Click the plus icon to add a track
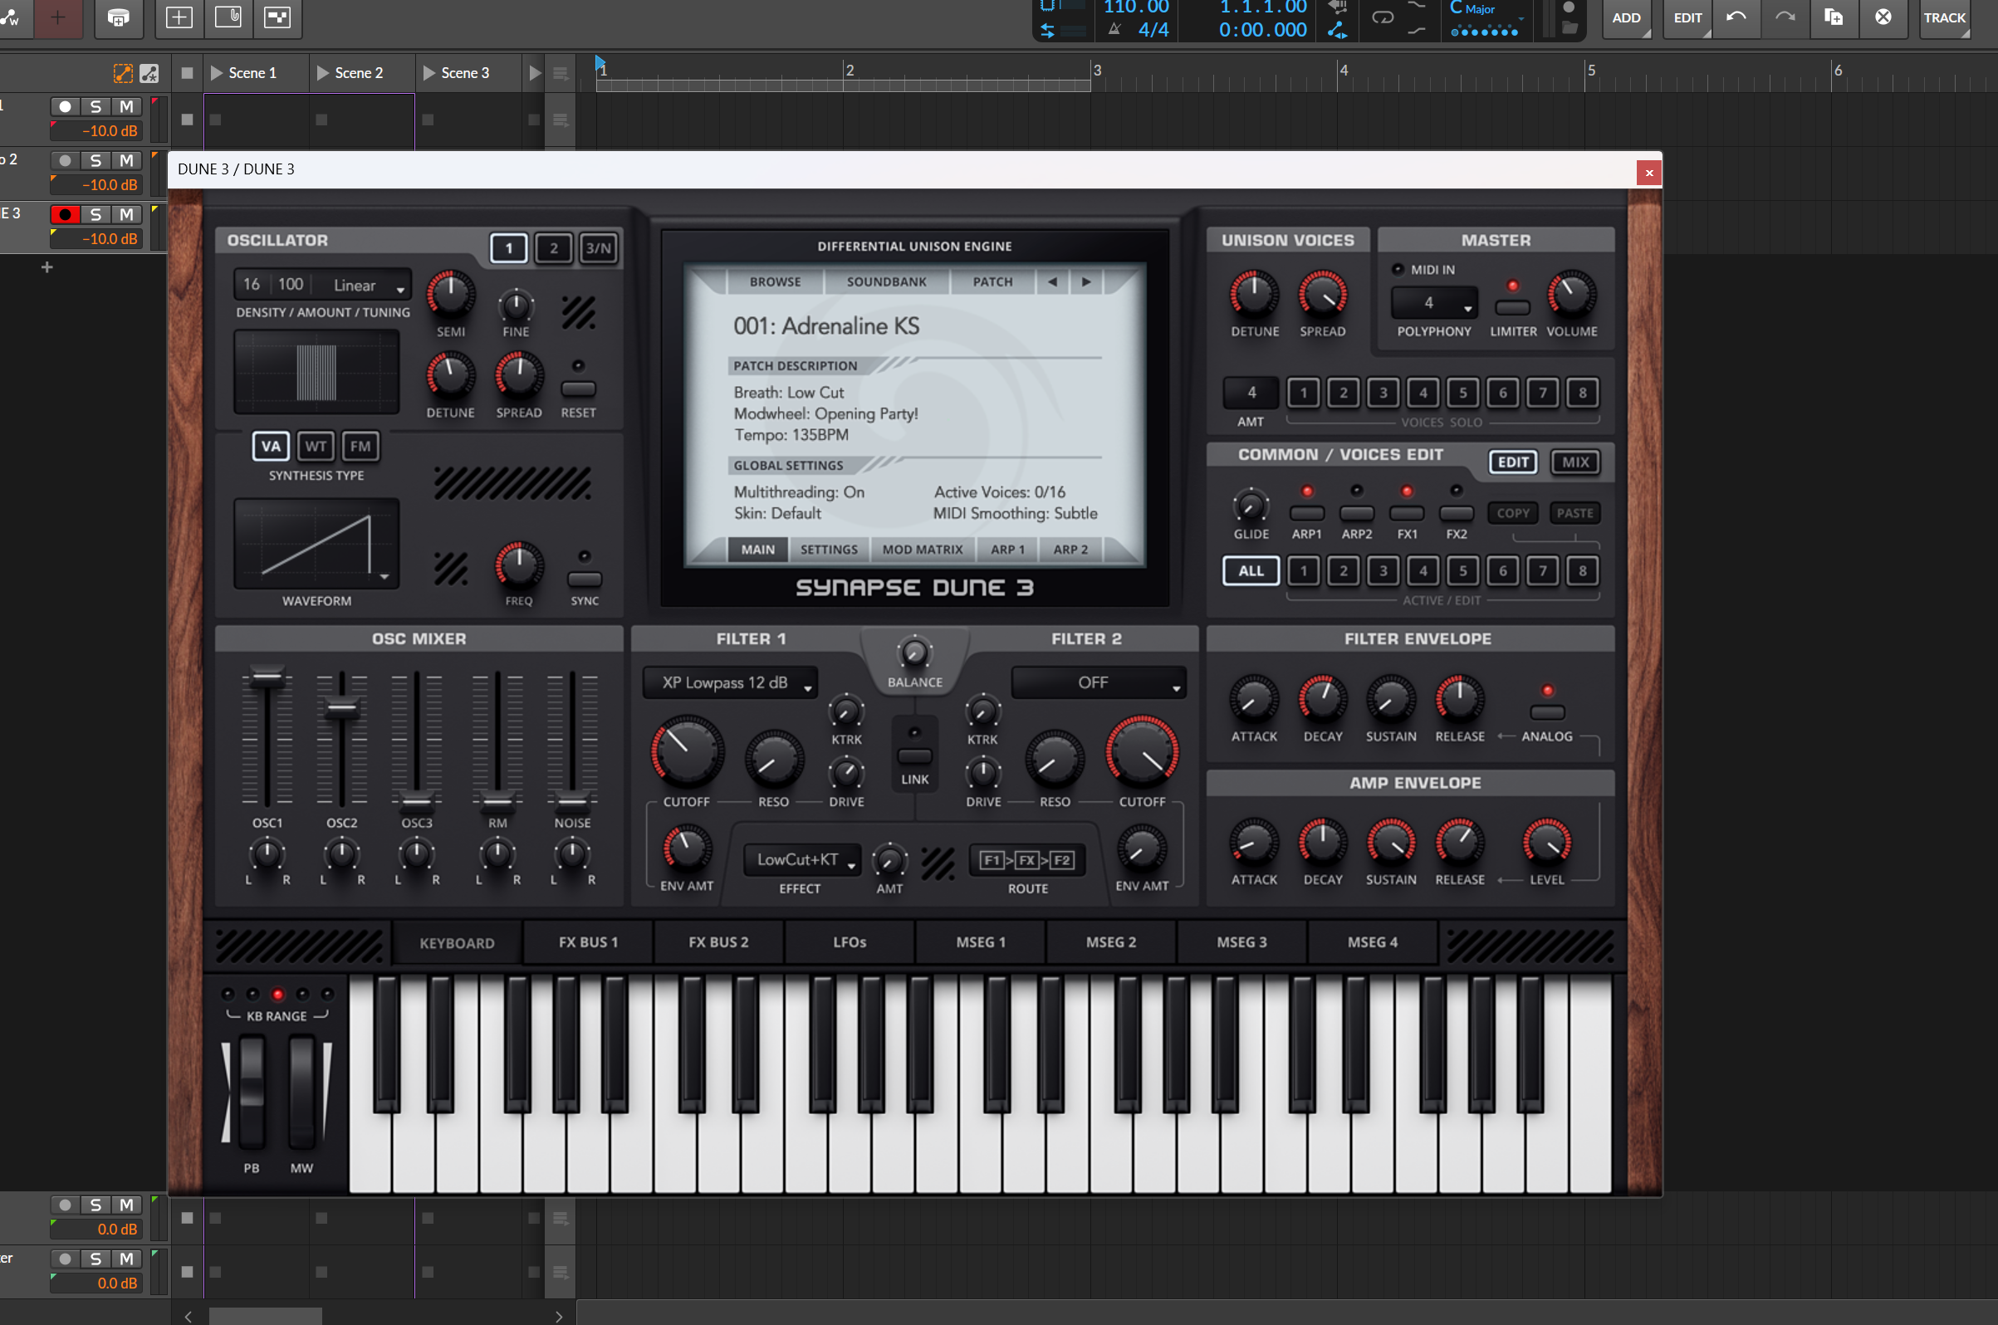Image resolution: width=1998 pixels, height=1325 pixels. pos(47,267)
